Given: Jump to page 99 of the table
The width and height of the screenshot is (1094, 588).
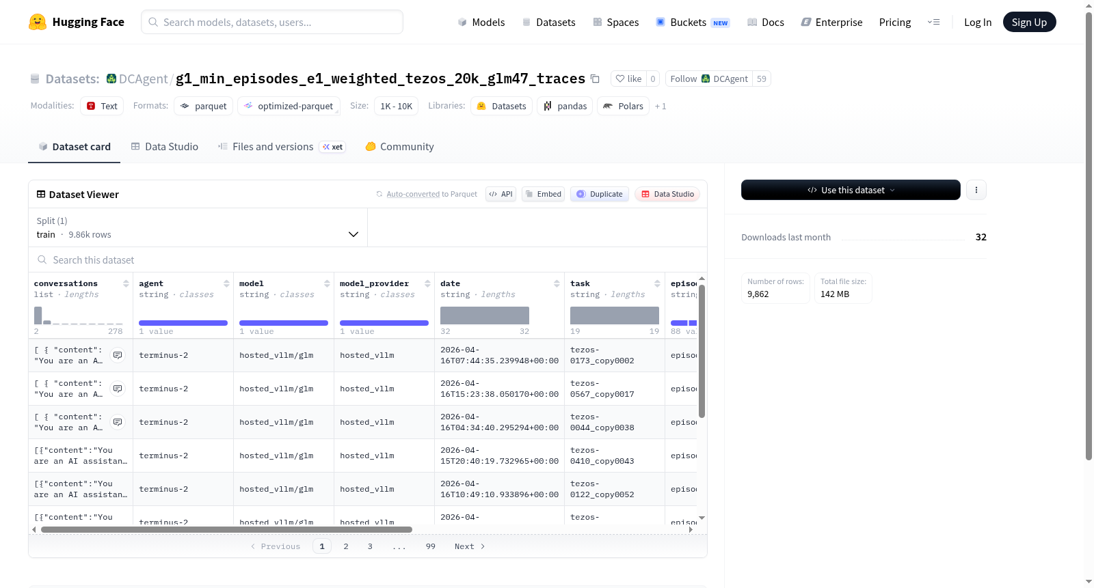Looking at the screenshot, I should (431, 546).
